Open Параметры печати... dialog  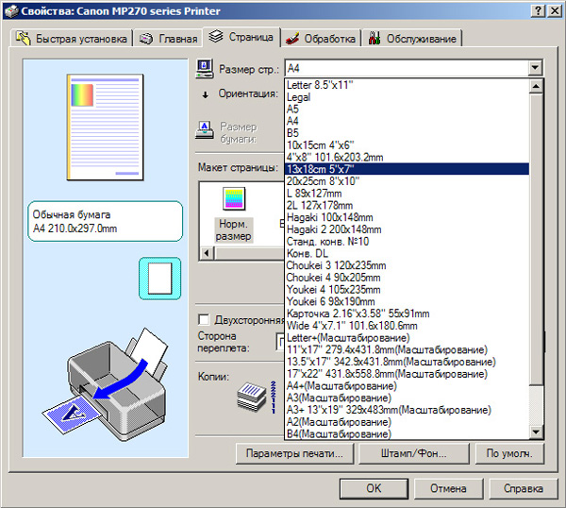[x=294, y=453]
